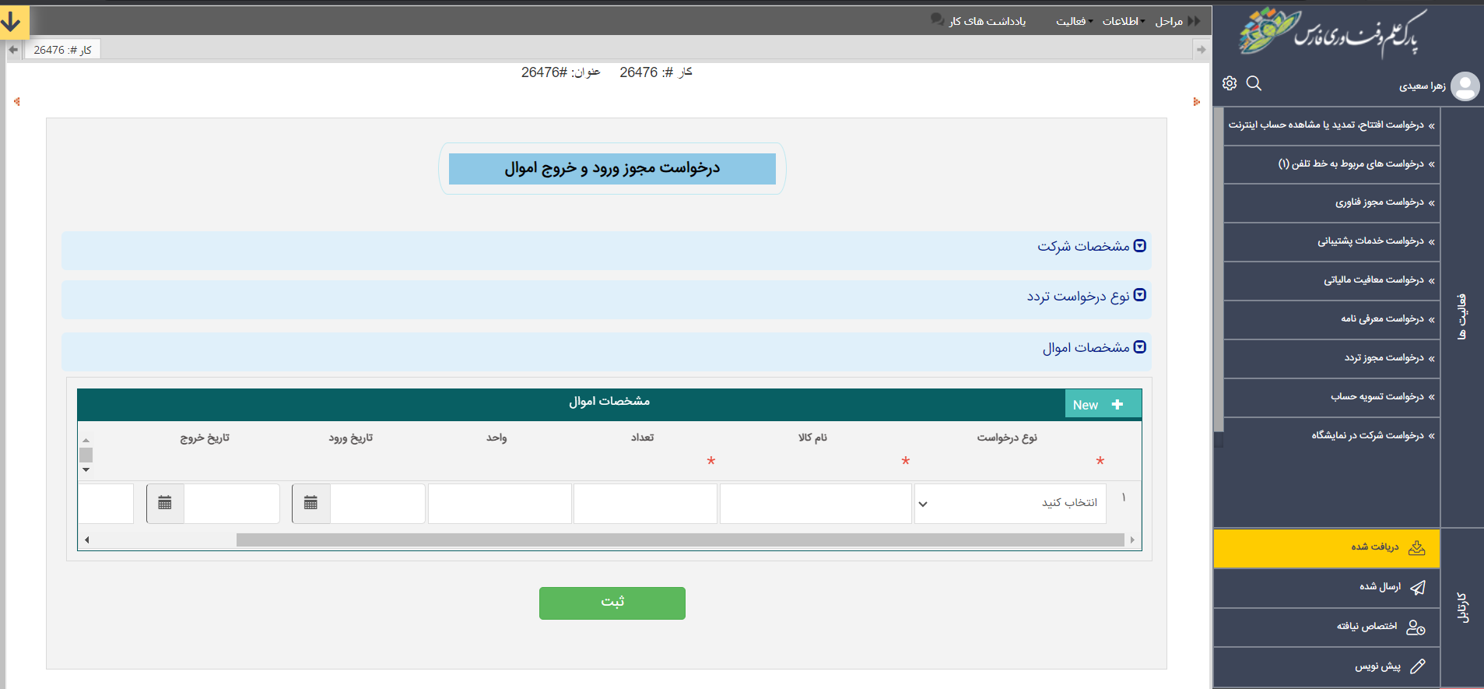Click the yellow down arrow icon
The width and height of the screenshot is (1484, 689).
coord(12,22)
